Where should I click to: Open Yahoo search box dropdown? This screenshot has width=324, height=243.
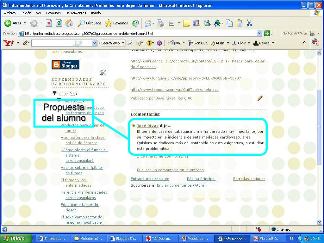click(x=94, y=43)
